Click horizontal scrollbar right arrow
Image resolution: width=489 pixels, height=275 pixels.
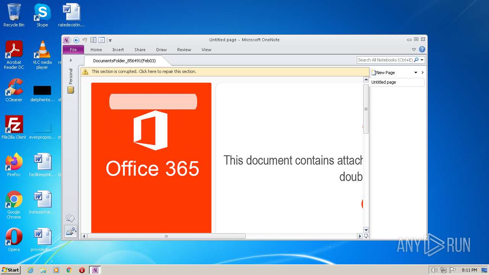tap(359, 236)
